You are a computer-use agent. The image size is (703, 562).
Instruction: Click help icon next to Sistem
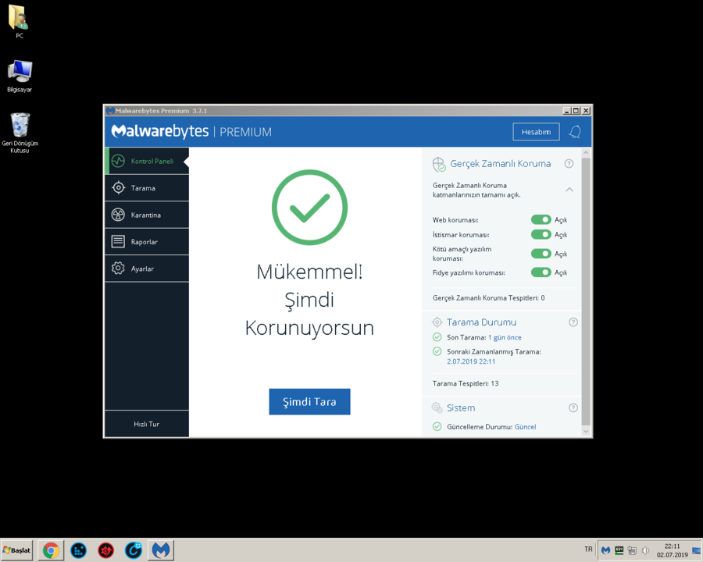573,407
